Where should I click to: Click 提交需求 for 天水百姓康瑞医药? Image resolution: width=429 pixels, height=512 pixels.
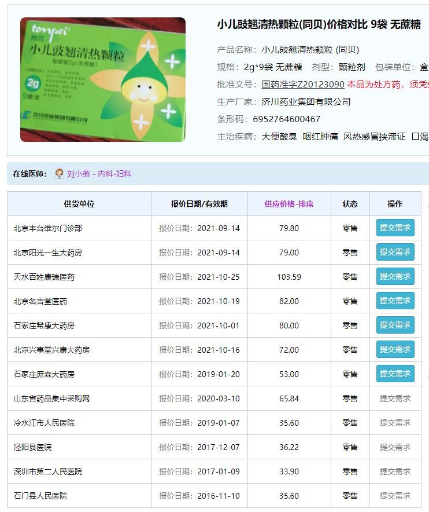tap(395, 276)
